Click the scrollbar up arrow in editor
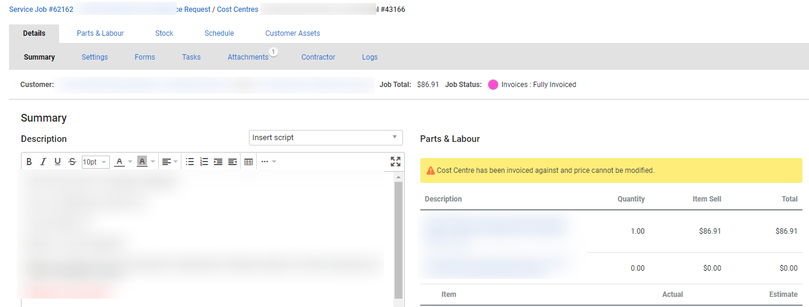The width and height of the screenshot is (809, 307). [399, 176]
